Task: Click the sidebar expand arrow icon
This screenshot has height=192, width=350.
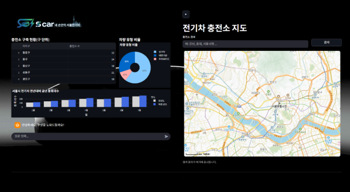Action: [x=186, y=14]
